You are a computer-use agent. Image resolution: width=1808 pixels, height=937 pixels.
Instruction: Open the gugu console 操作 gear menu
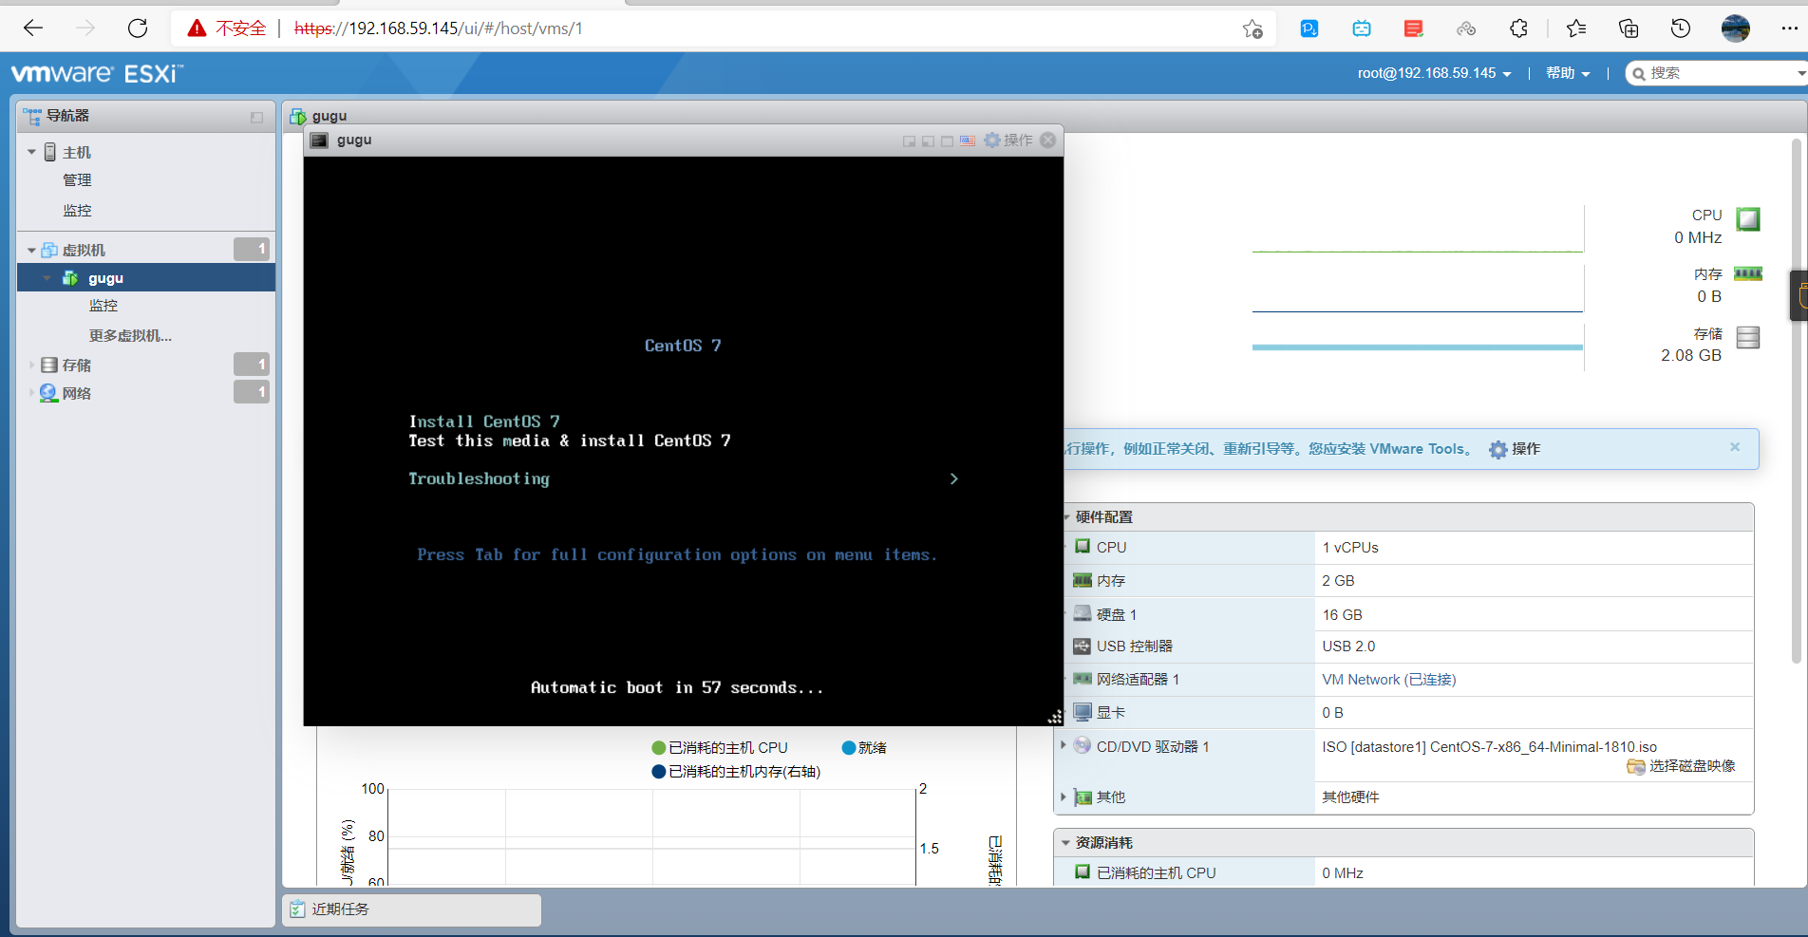click(1008, 141)
